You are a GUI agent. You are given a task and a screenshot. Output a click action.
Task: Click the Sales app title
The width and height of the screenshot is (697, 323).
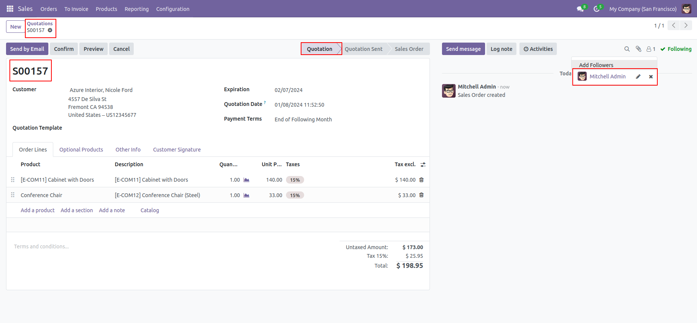click(25, 9)
